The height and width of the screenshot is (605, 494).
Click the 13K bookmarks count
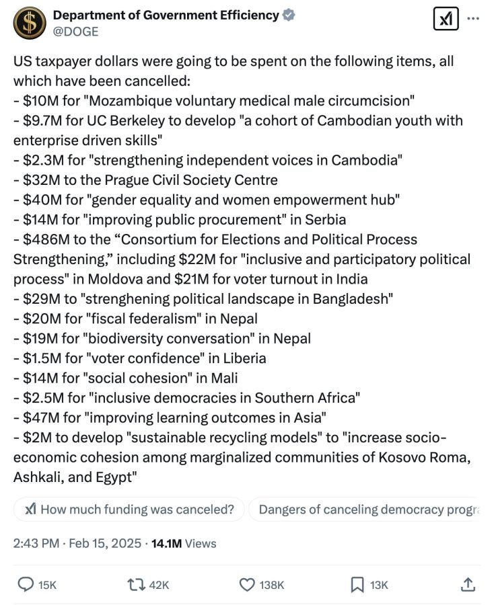[x=380, y=586]
